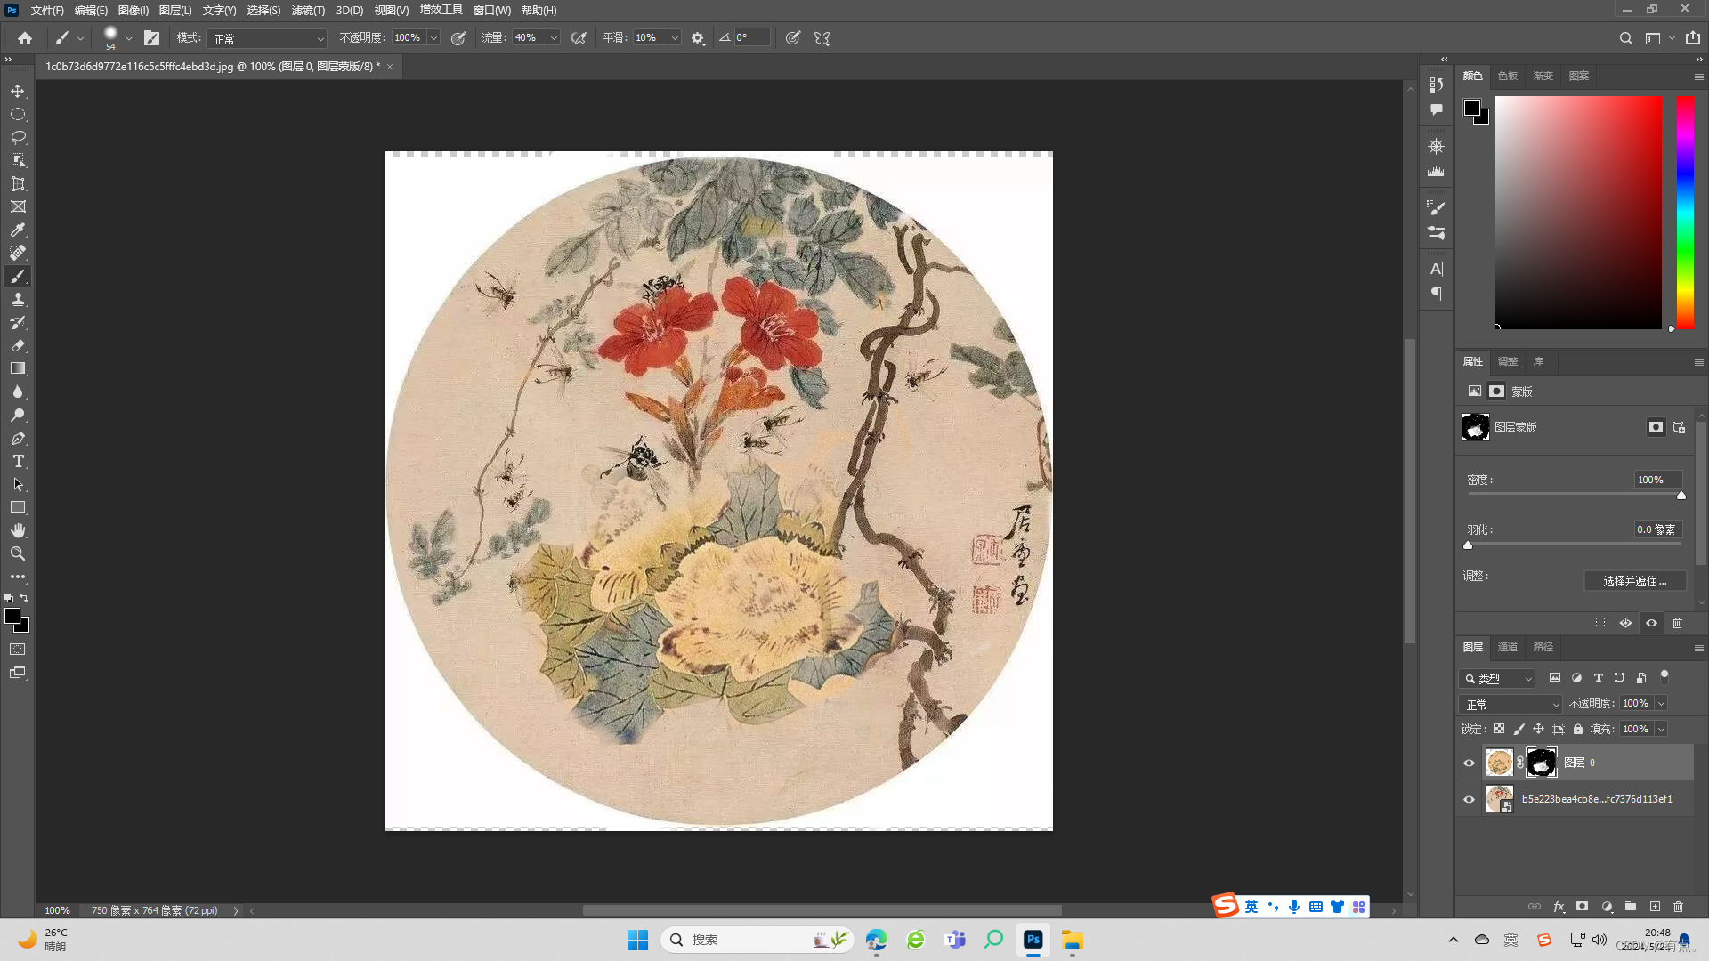Hide layer 图层 0 visibility eye
The width and height of the screenshot is (1709, 961).
point(1470,763)
